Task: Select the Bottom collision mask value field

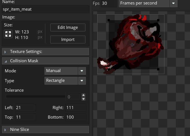Action: [75, 117]
